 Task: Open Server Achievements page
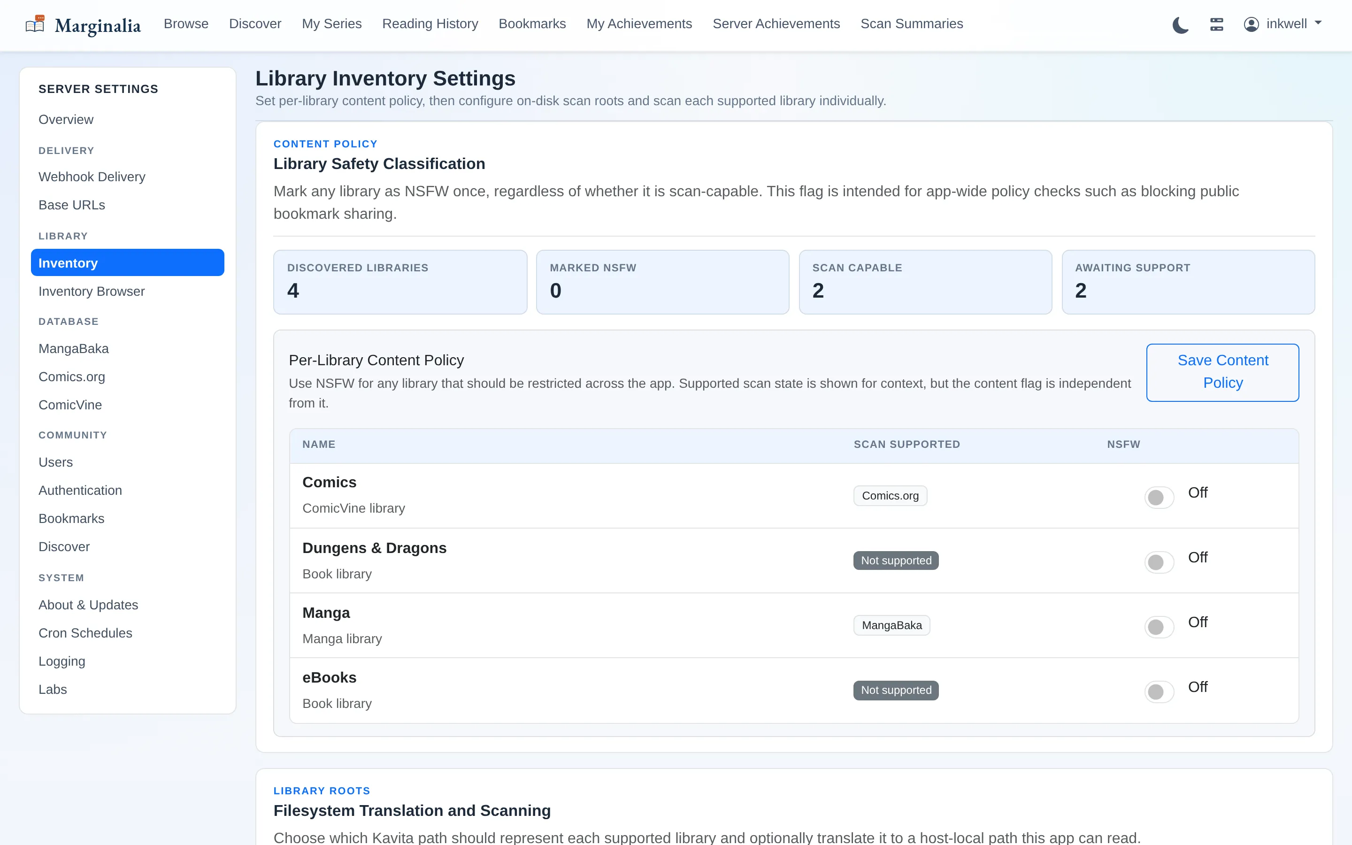coord(776,23)
